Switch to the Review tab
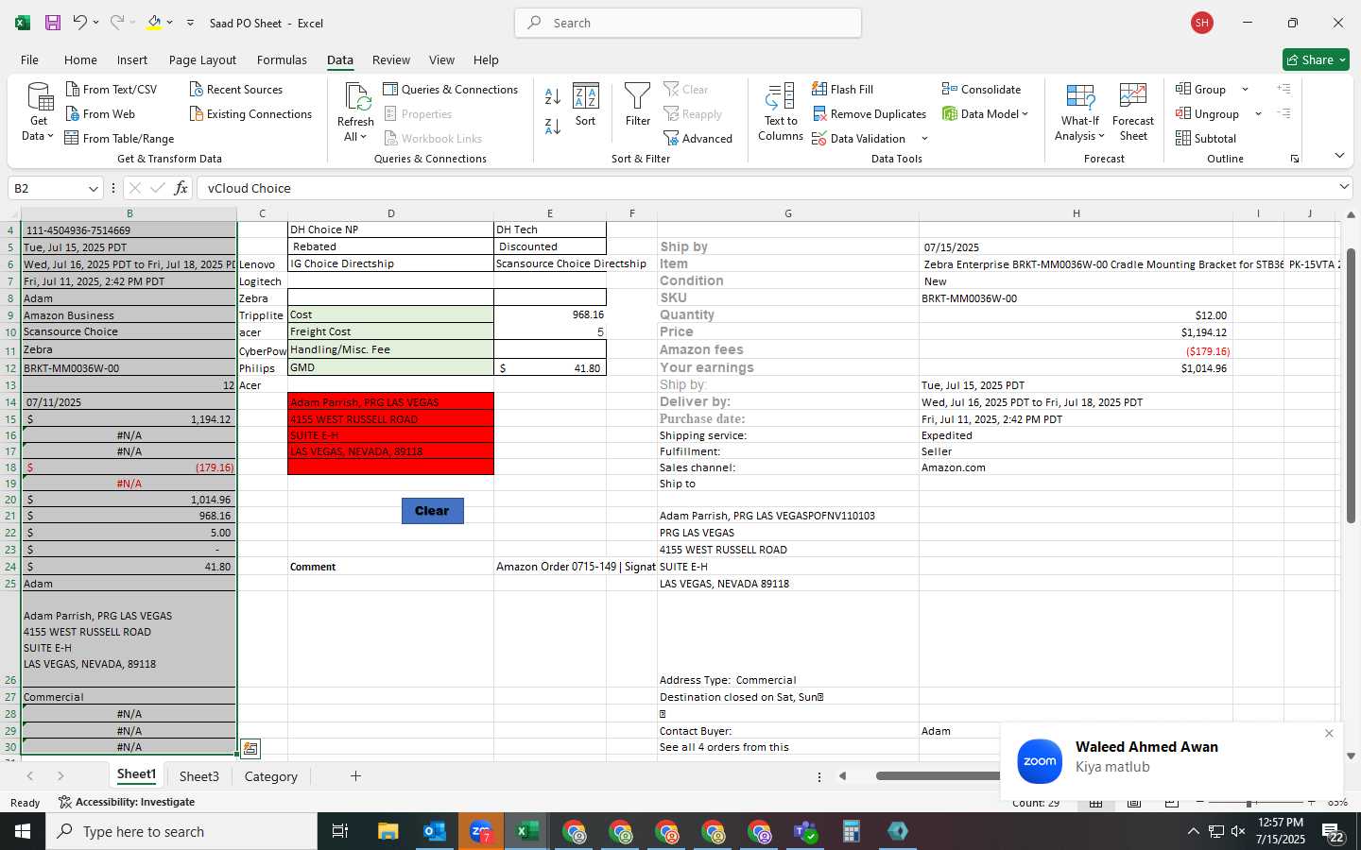This screenshot has height=850, width=1361. [391, 59]
